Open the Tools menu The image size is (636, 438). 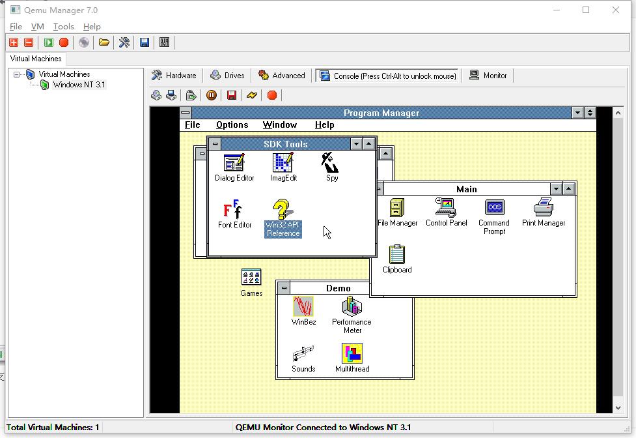click(64, 27)
